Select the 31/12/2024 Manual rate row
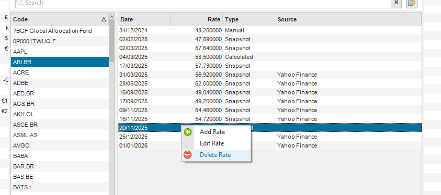 pos(270,30)
